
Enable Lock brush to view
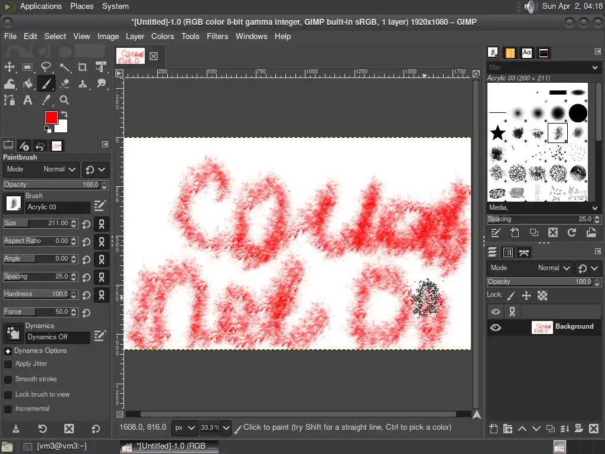[x=8, y=395]
